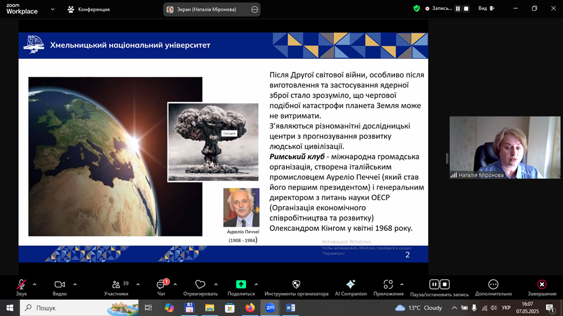Open notification center icon
Screen dimensions: 563x316
click(x=550, y=308)
